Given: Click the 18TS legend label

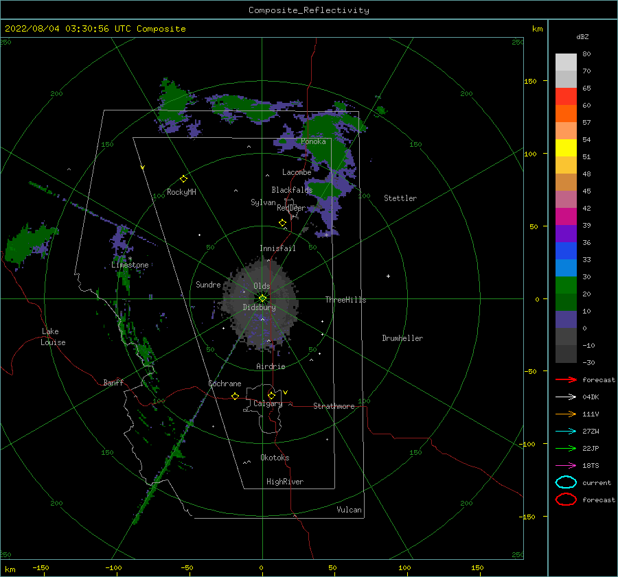Looking at the screenshot, I should [x=591, y=466].
